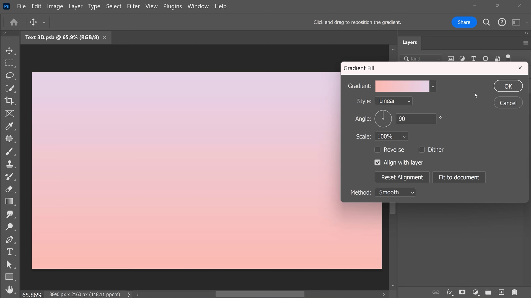The width and height of the screenshot is (531, 298).
Task: Select the Horizontal Type tool
Action: 9,252
